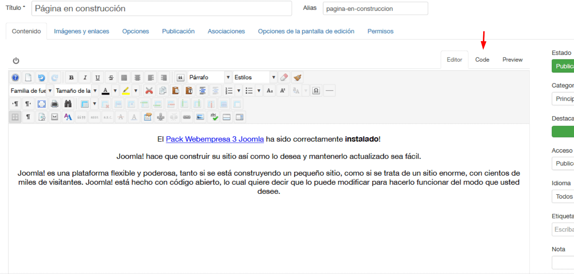Open the editor help icon
The height and width of the screenshot is (274, 574).
(x=15, y=77)
